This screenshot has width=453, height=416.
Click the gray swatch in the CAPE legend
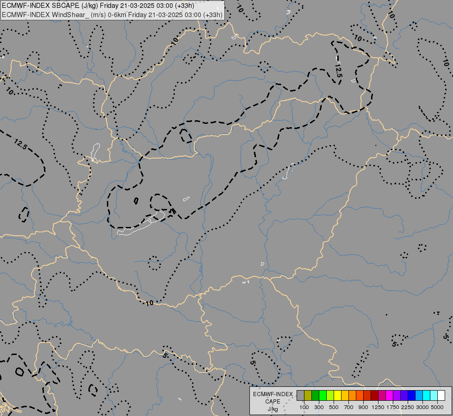pyautogui.click(x=300, y=395)
